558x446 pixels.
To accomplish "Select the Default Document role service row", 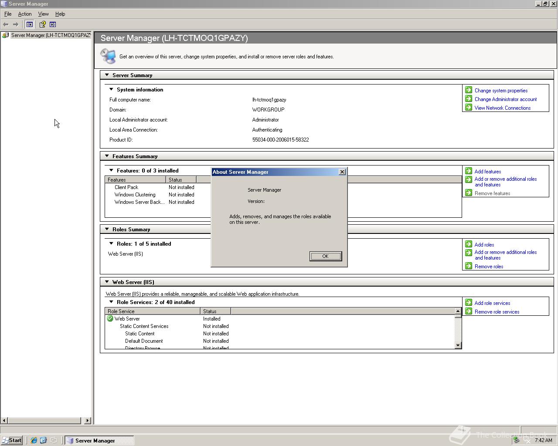I will pyautogui.click(x=144, y=341).
